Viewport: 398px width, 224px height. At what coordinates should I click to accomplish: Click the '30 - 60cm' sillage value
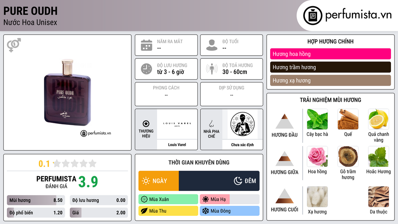(x=235, y=72)
